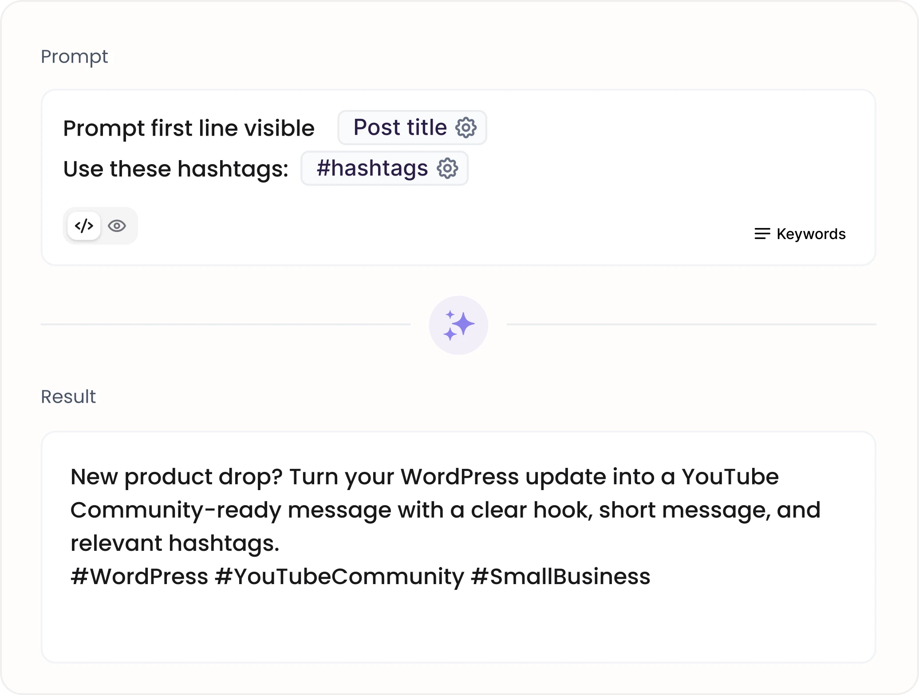Open settings gear on Post title tag

(466, 128)
